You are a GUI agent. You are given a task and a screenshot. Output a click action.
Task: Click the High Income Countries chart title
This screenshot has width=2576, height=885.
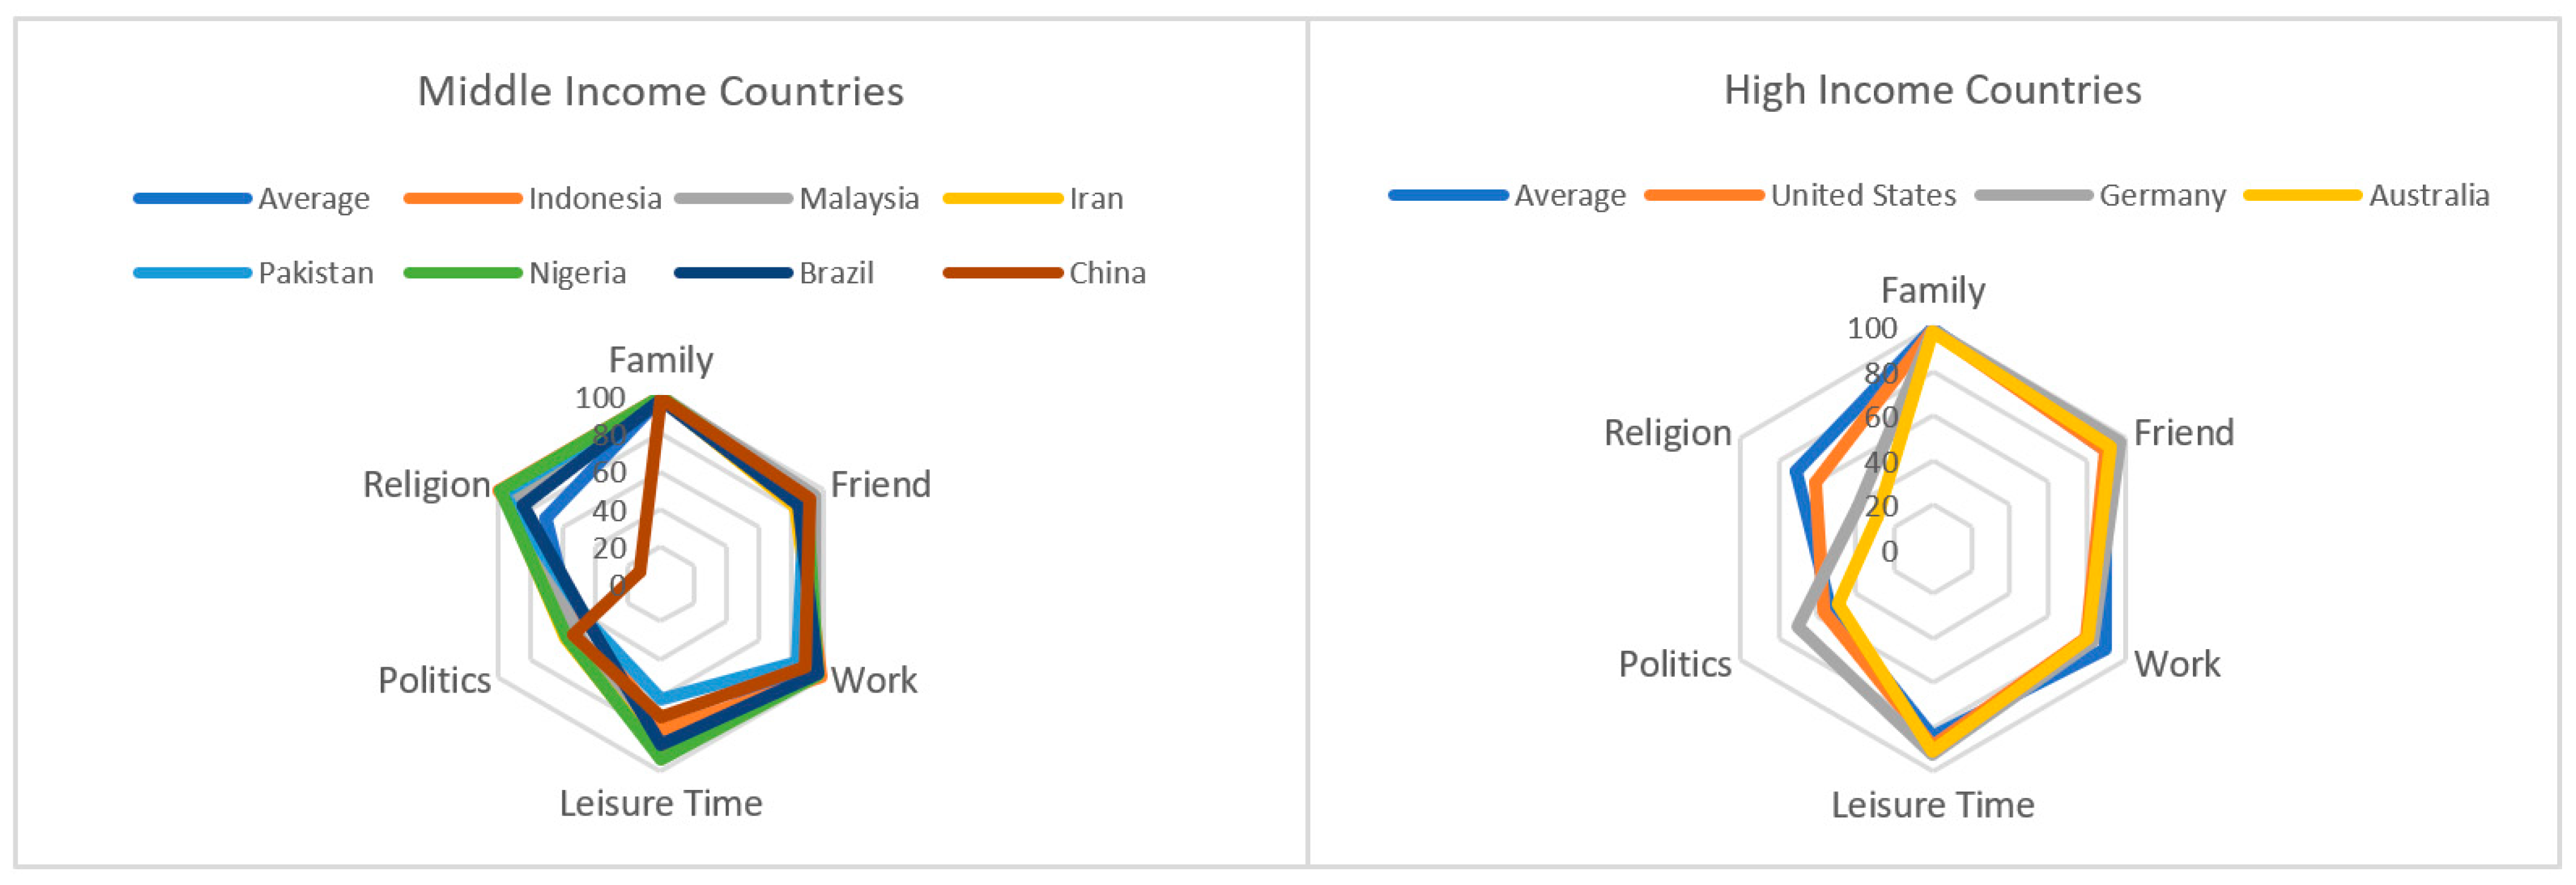pos(1932,90)
